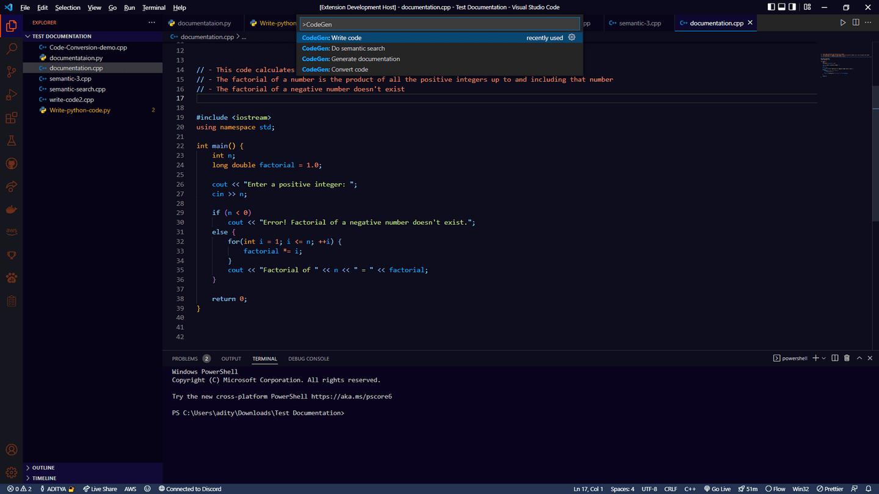879x494 pixels.
Task: Open Explorer Views and More Actions ellipsis
Action: coord(151,23)
